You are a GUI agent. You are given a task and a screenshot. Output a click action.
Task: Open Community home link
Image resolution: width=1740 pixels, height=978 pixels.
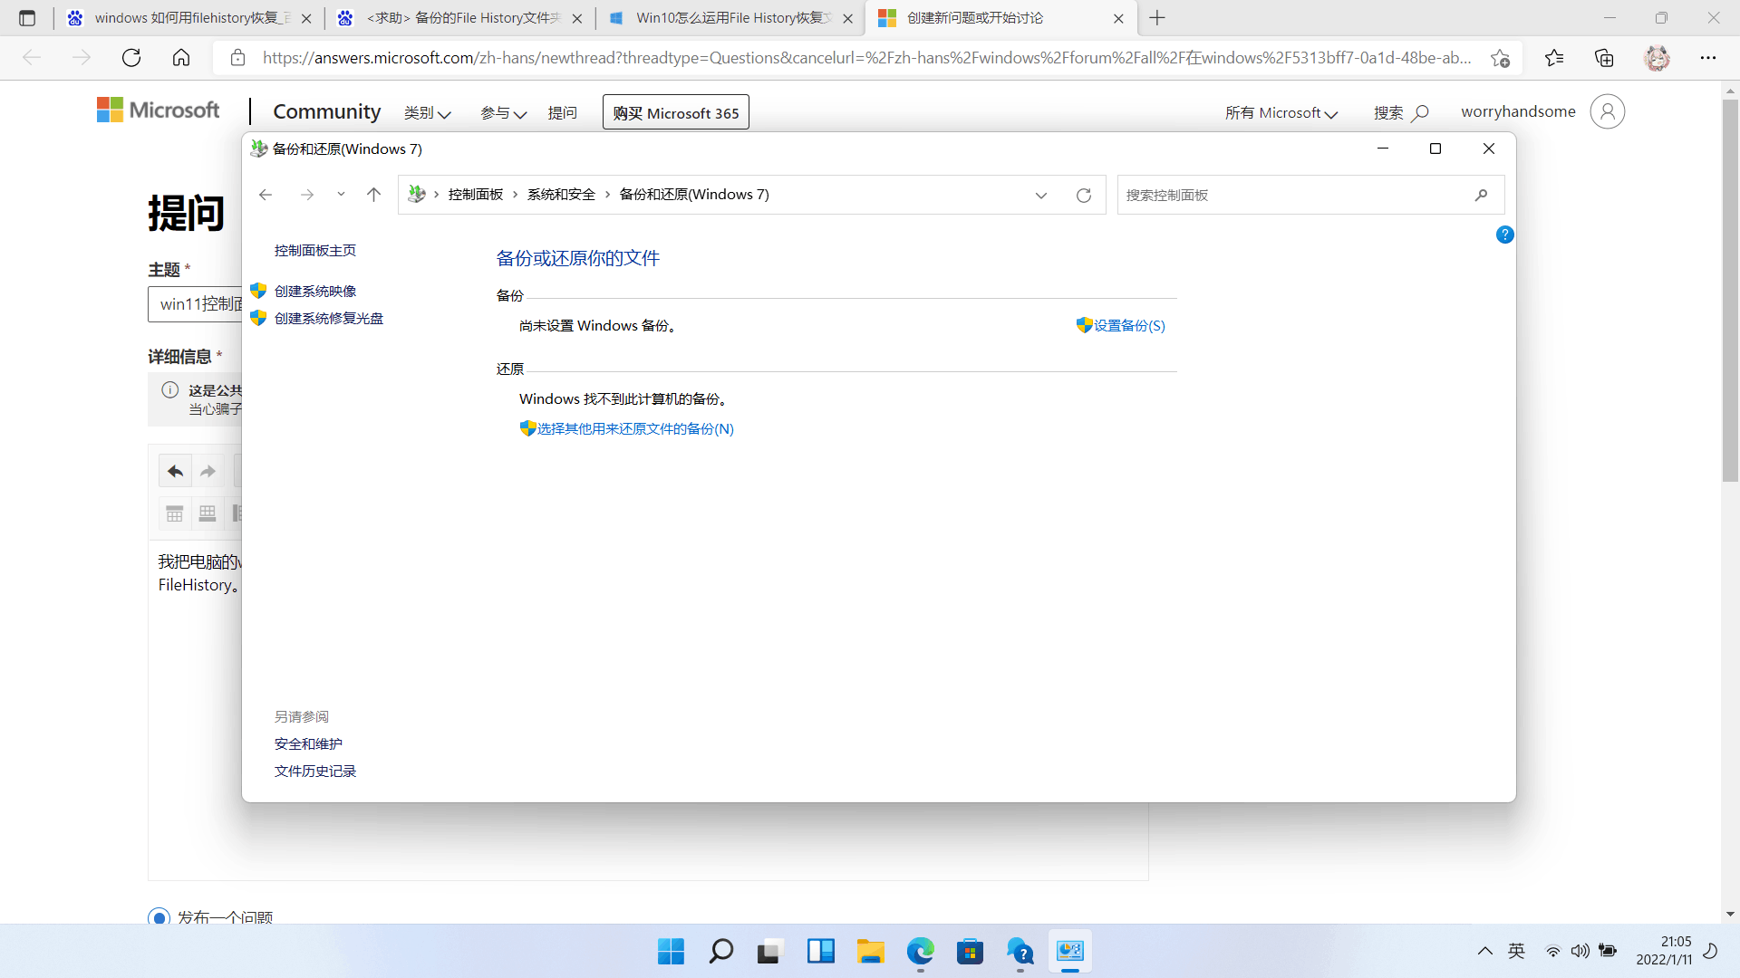click(327, 111)
